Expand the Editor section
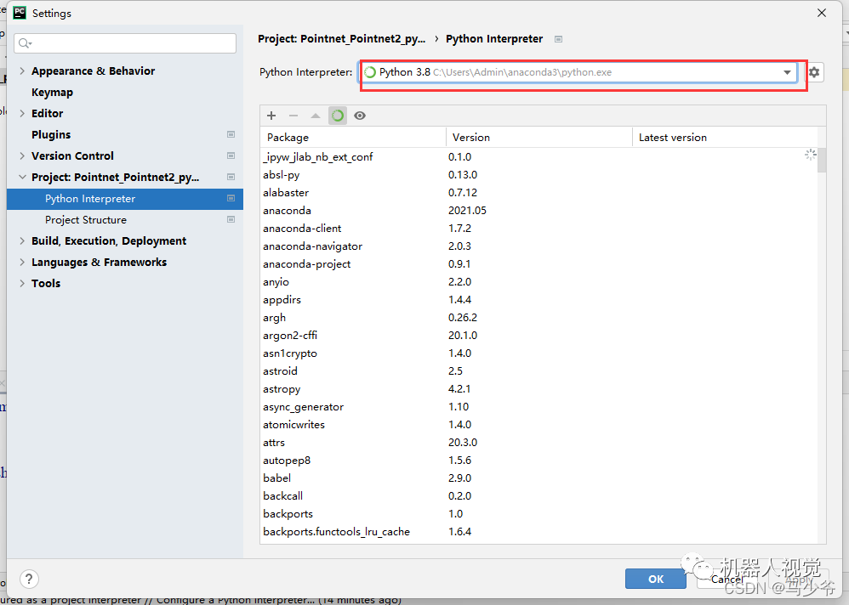 [x=22, y=114]
